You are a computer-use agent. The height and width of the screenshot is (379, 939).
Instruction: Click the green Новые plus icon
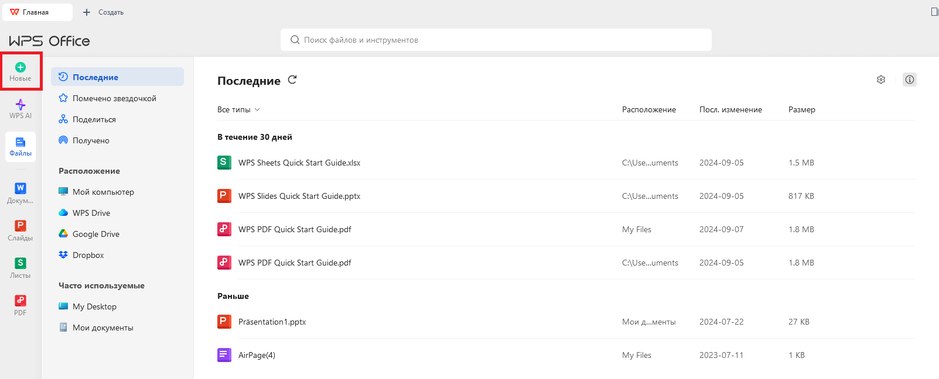[21, 67]
